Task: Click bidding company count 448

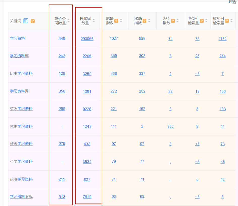Action: [x=62, y=38]
